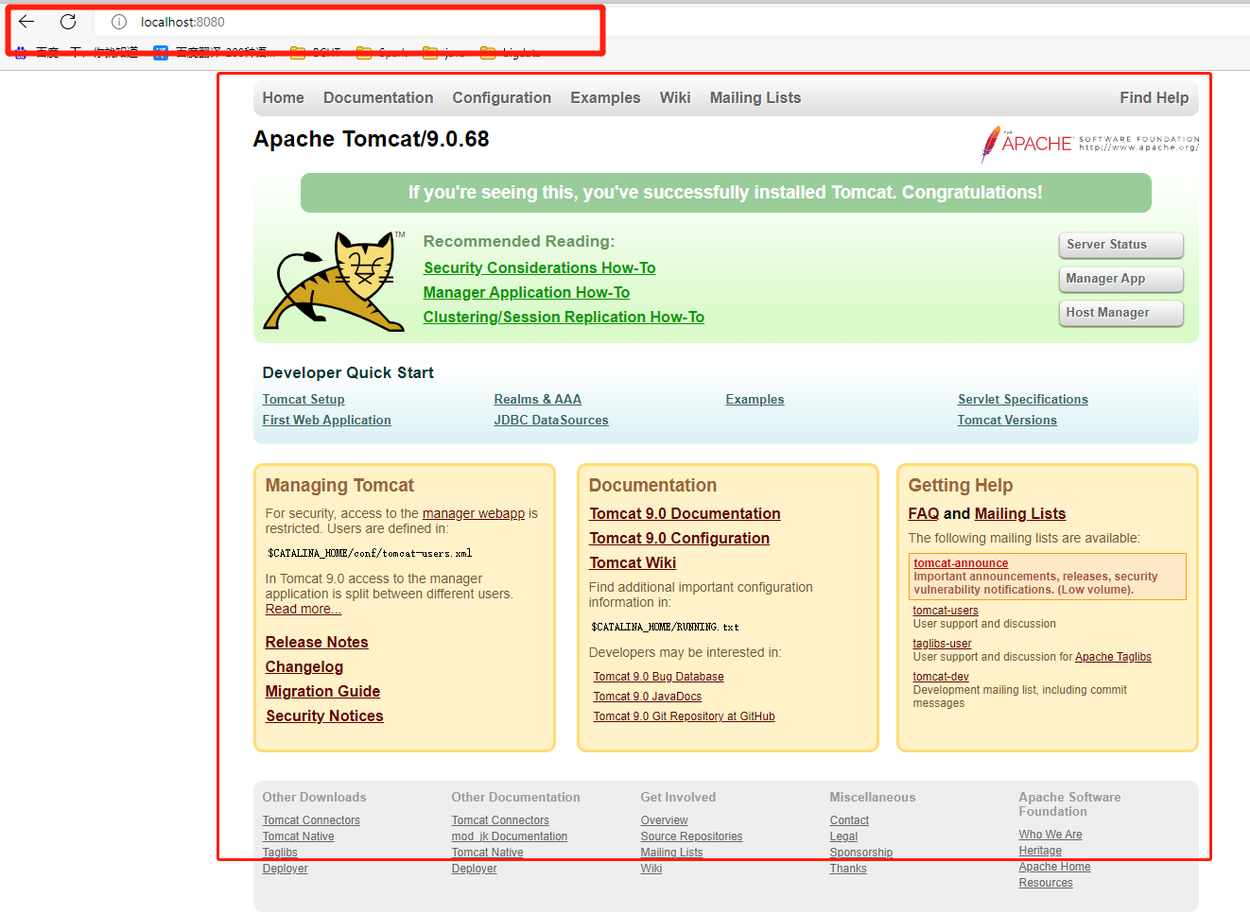The width and height of the screenshot is (1250, 914).
Task: Open the Migration Guide link
Action: click(323, 692)
